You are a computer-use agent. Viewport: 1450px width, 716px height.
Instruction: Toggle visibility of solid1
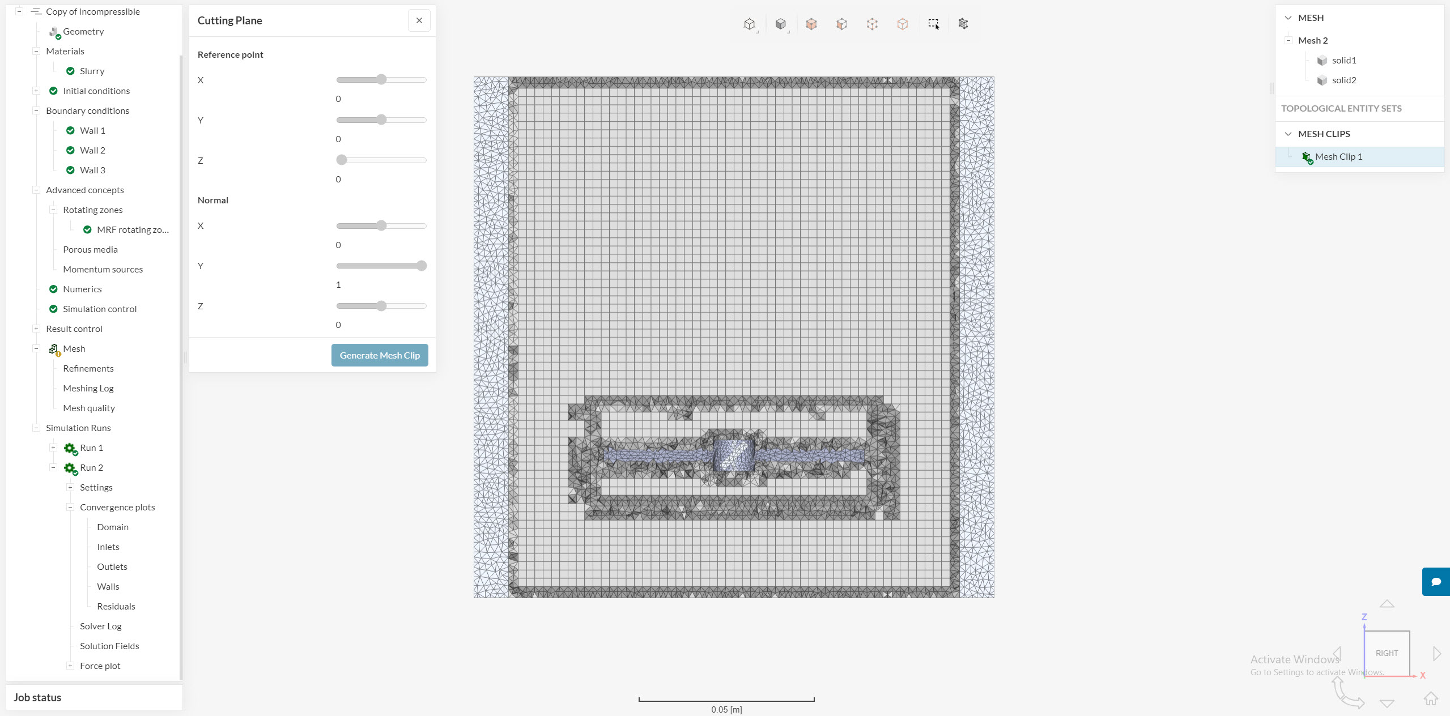1322,61
